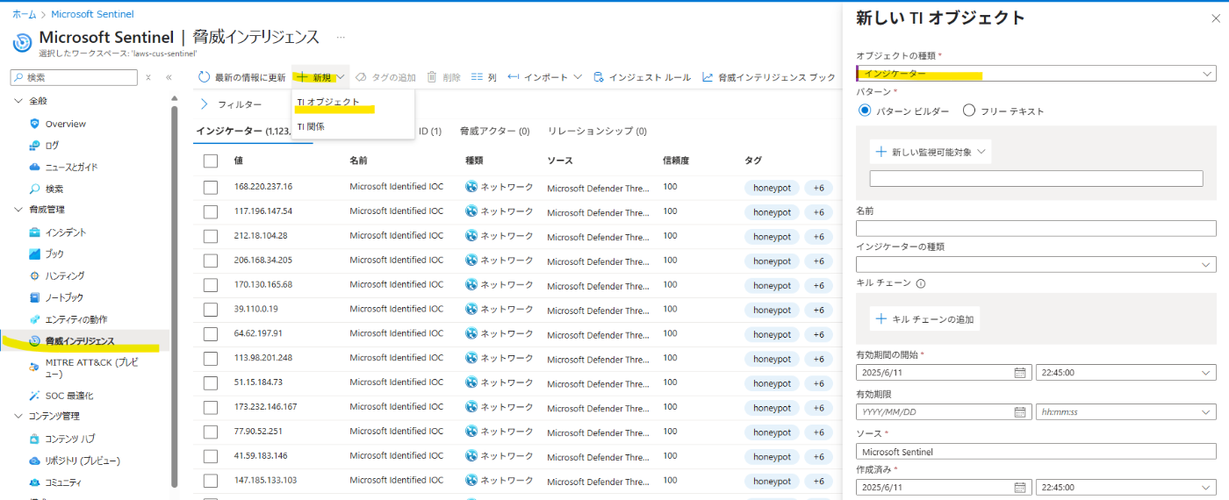Click the +6 tag for 168.220.237.16

pyautogui.click(x=818, y=188)
